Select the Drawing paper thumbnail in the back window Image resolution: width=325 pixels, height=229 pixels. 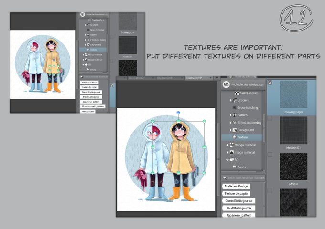click(128, 21)
